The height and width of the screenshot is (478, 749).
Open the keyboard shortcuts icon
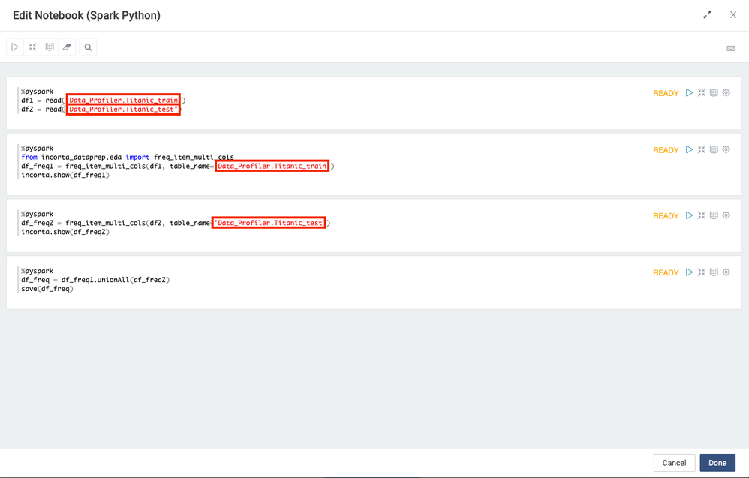[731, 49]
